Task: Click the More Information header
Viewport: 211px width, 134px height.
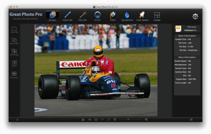Action: 187,57
